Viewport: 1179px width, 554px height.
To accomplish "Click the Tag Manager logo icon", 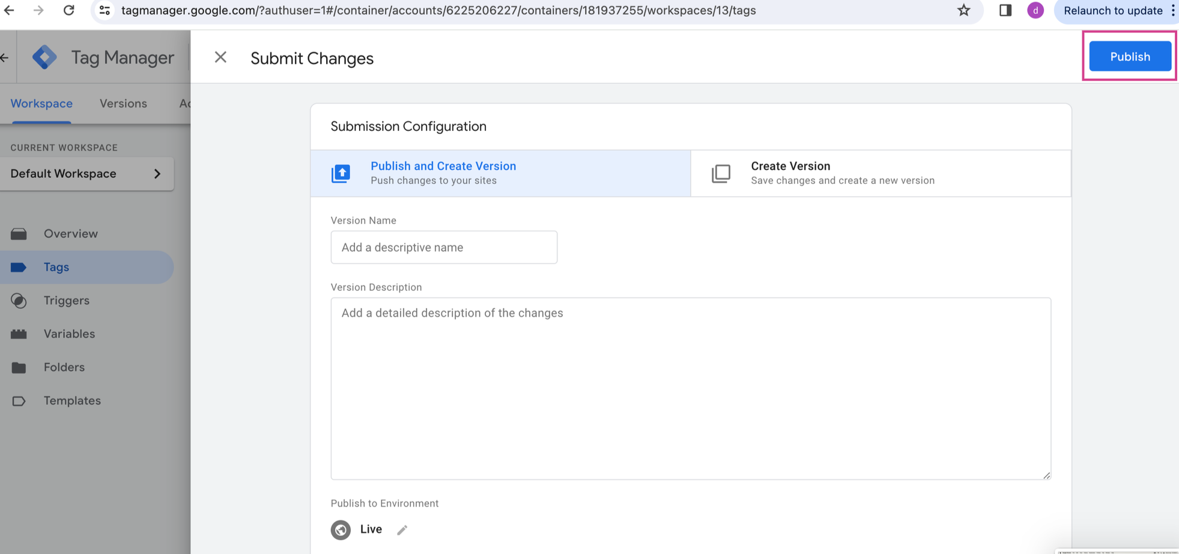I will click(44, 58).
